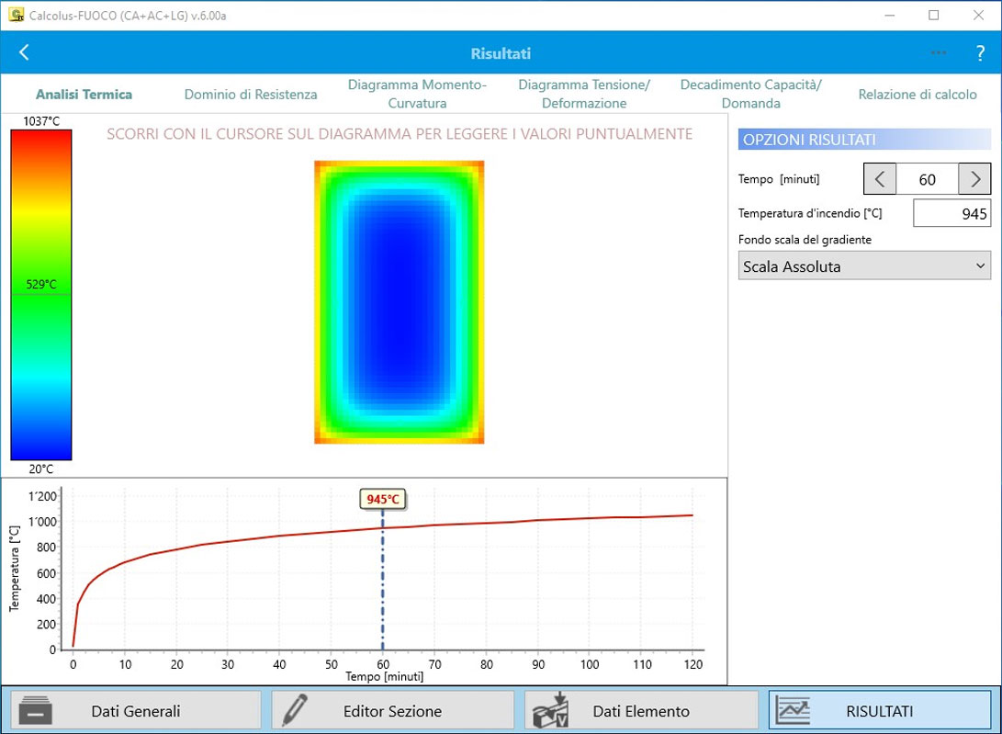Decrease time with left arrow stepper

pyautogui.click(x=879, y=178)
